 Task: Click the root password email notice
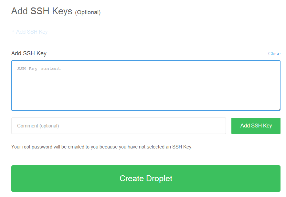102,147
